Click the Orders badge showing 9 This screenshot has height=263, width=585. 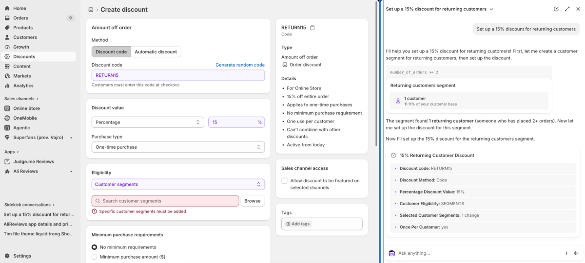pos(71,18)
